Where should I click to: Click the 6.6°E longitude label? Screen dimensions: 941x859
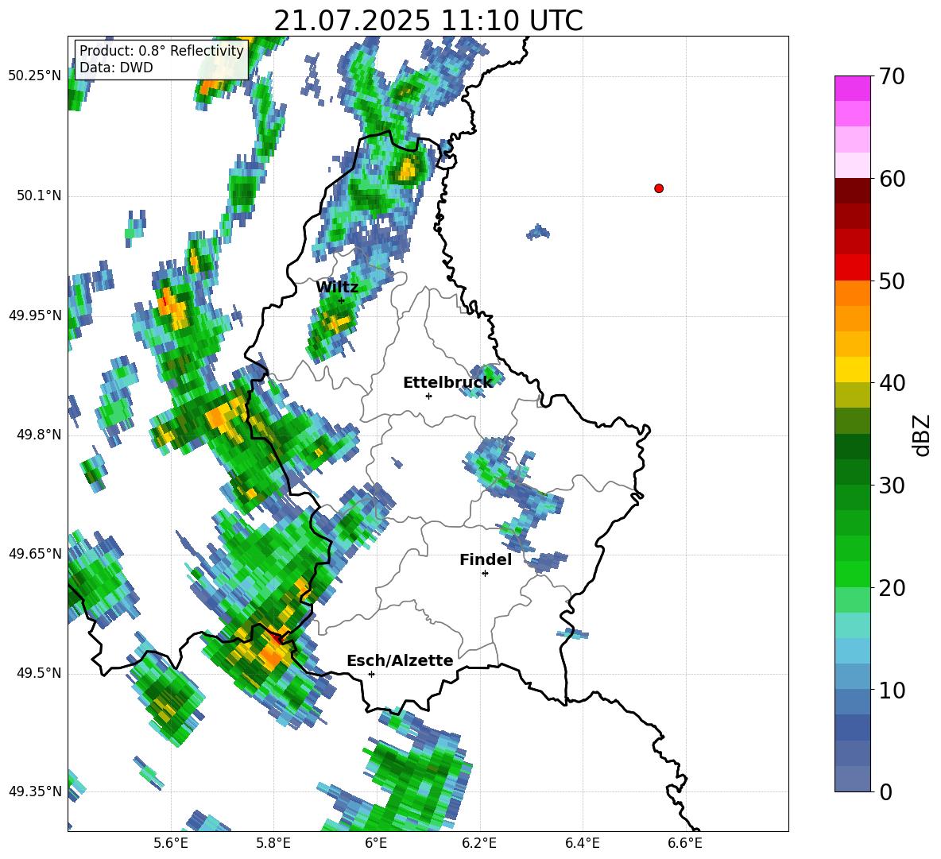pyautogui.click(x=685, y=843)
